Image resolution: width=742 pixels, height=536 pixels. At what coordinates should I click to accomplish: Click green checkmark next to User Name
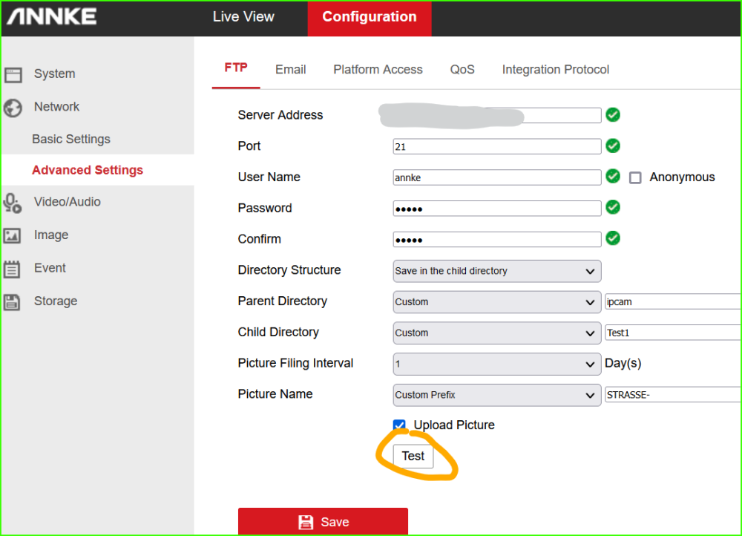click(x=613, y=176)
